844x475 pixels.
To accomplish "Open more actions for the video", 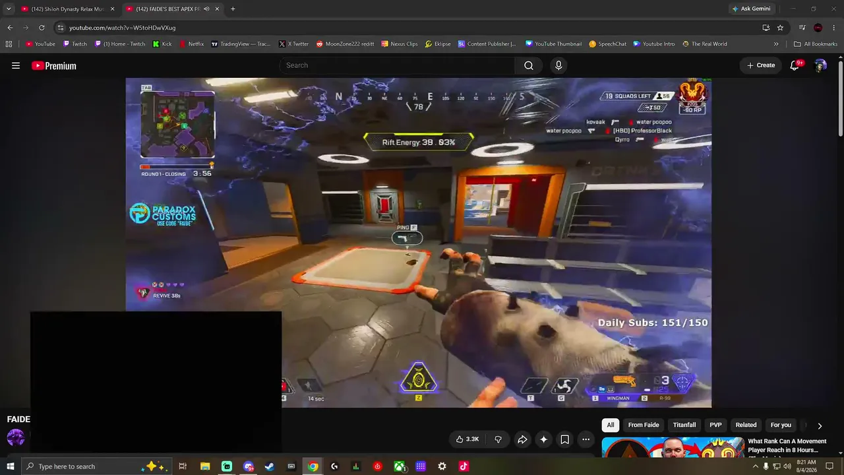I will tap(586, 439).
